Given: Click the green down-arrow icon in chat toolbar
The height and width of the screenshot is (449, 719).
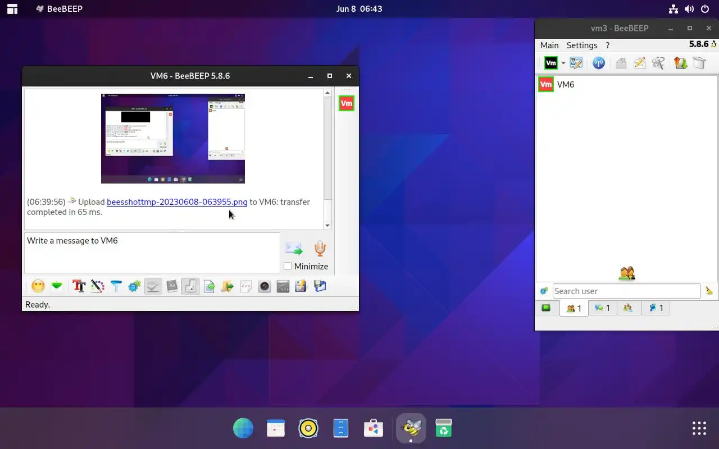Looking at the screenshot, I should coord(57,286).
